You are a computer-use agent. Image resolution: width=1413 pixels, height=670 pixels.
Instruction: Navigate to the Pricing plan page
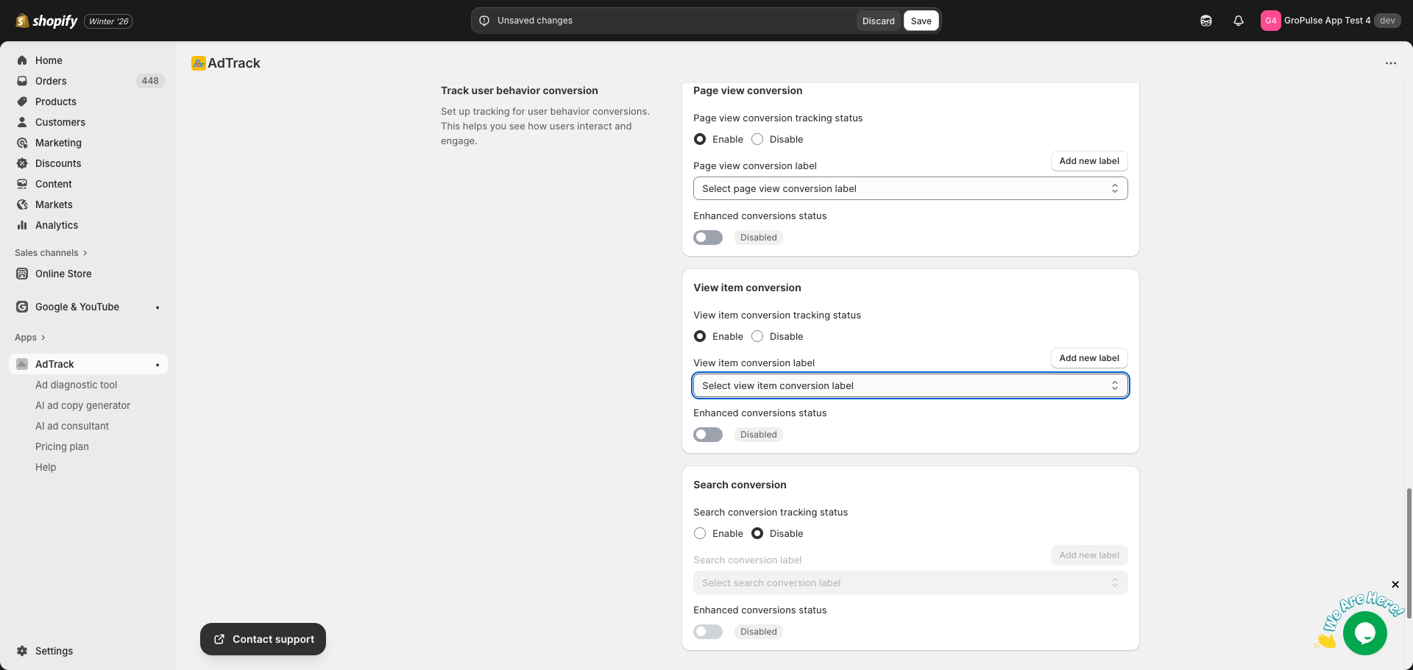62,446
